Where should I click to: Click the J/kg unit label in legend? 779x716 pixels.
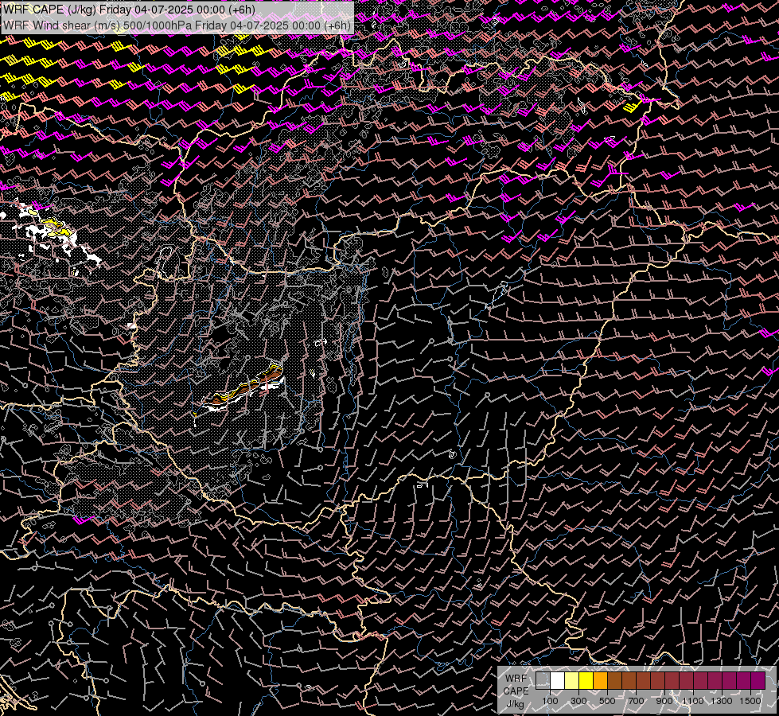tap(516, 704)
